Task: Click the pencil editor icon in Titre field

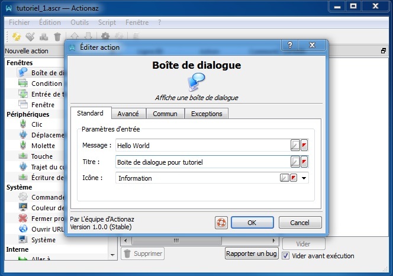Action: (x=295, y=162)
